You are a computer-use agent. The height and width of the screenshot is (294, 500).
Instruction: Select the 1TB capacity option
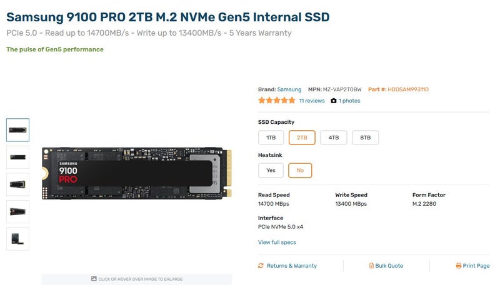coord(271,138)
